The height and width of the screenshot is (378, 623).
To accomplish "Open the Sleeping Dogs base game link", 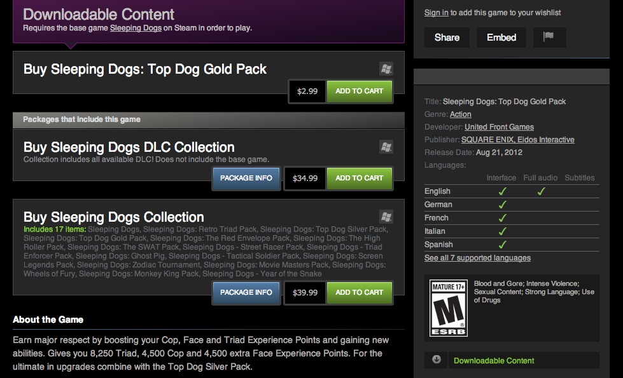I will [136, 28].
